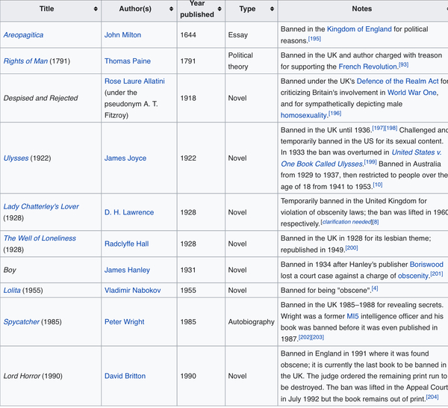Open citation [199] reference
The height and width of the screenshot is (408, 448).
pos(370,162)
